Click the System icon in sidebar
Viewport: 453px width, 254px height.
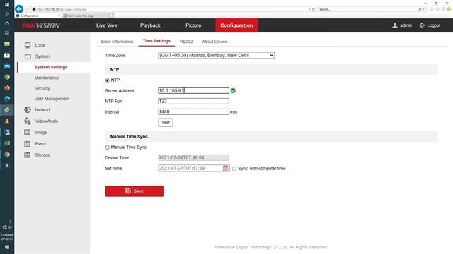click(x=28, y=56)
